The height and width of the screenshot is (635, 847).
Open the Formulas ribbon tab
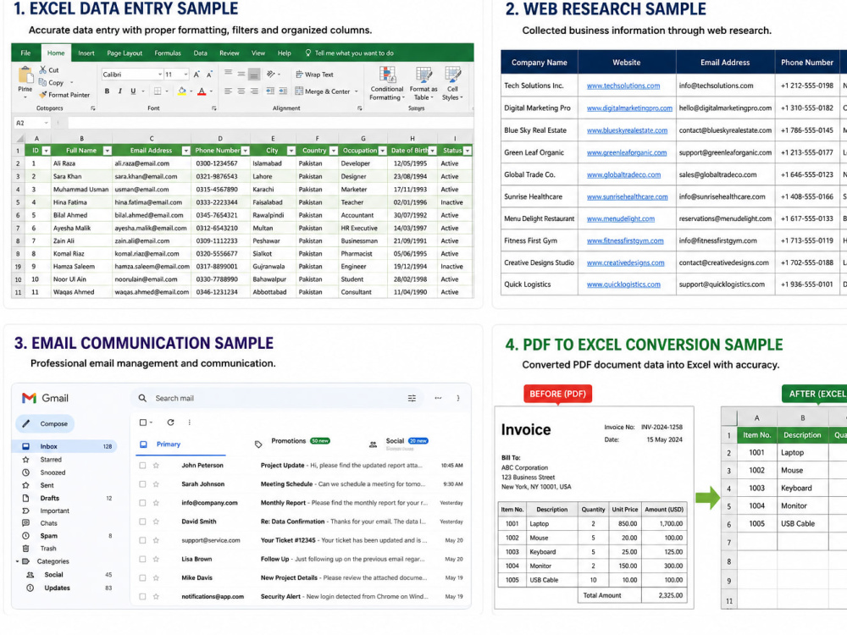pos(168,52)
